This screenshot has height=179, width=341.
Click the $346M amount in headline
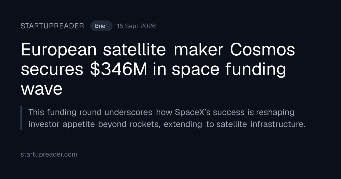pyautogui.click(x=119, y=70)
